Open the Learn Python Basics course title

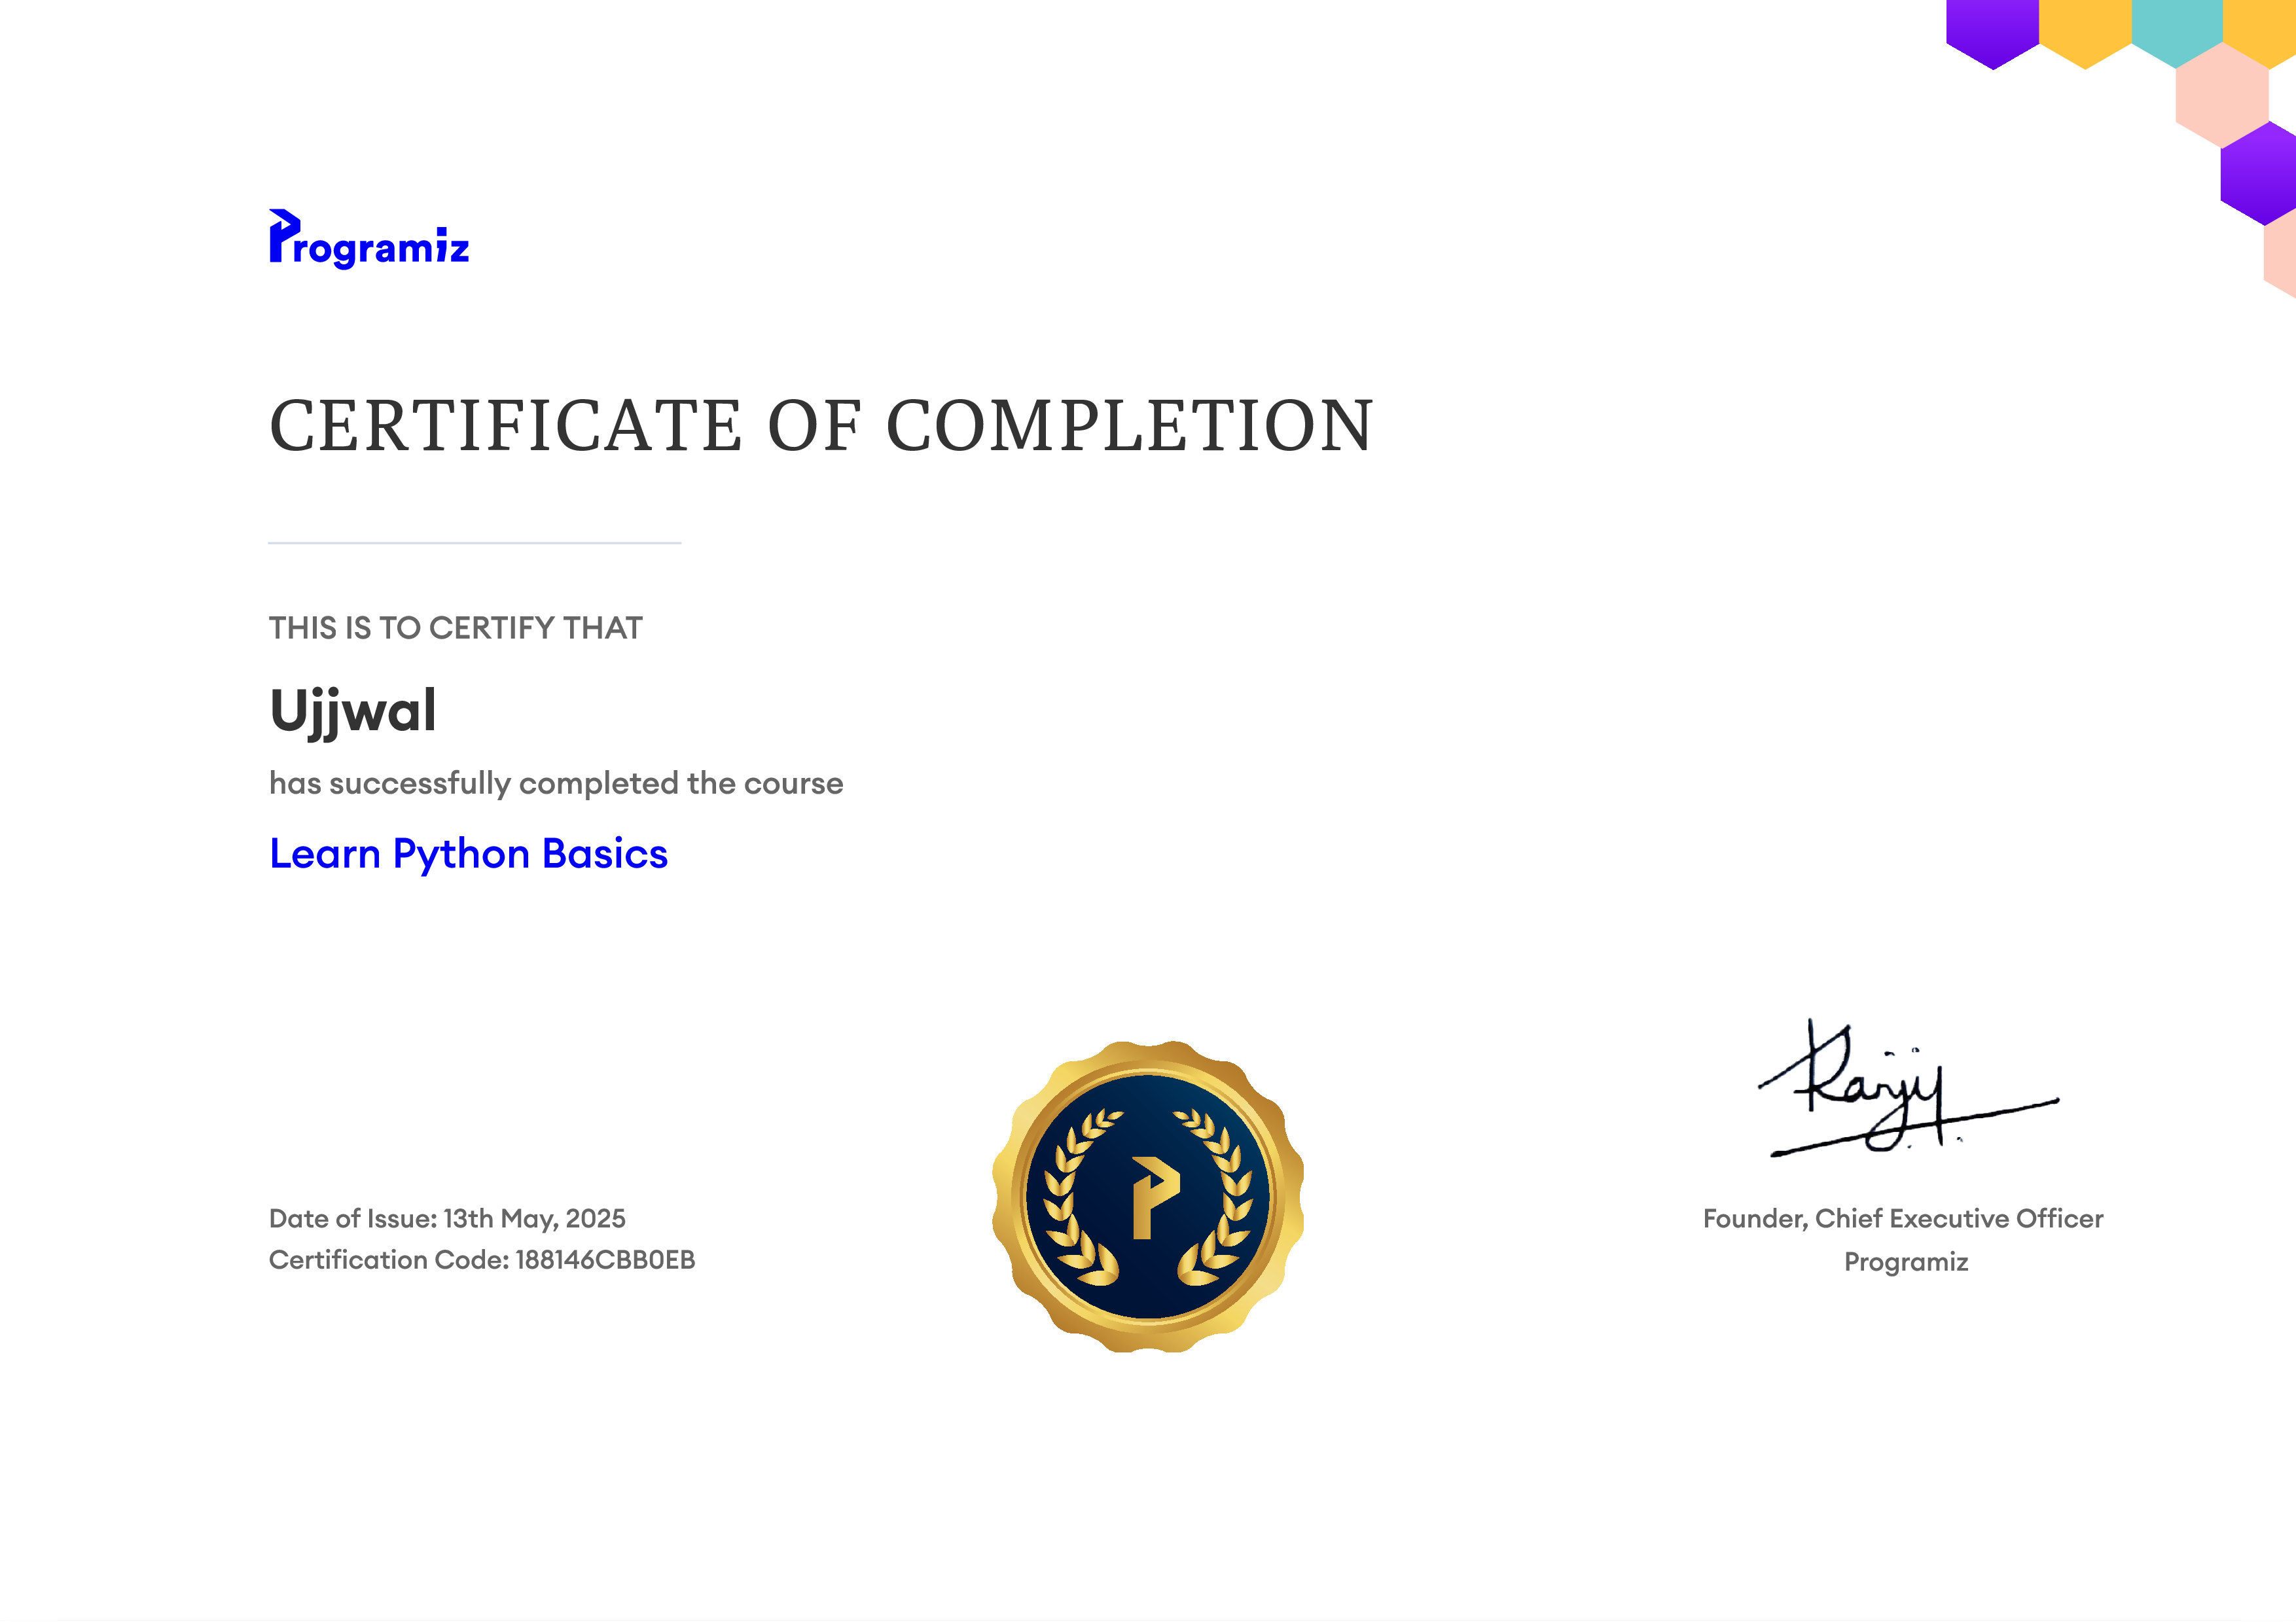point(468,855)
